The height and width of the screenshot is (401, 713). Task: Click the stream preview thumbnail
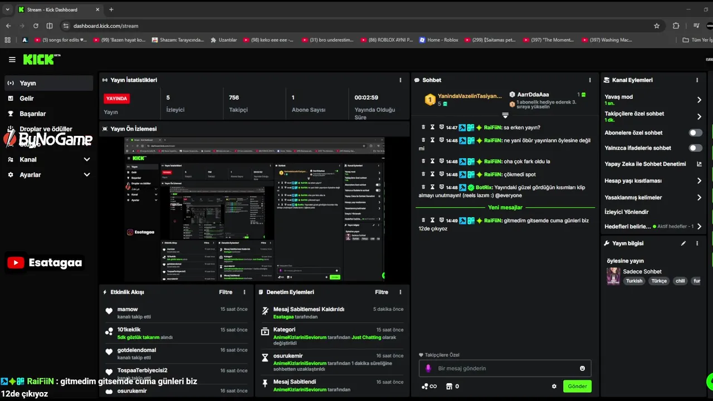(x=255, y=209)
